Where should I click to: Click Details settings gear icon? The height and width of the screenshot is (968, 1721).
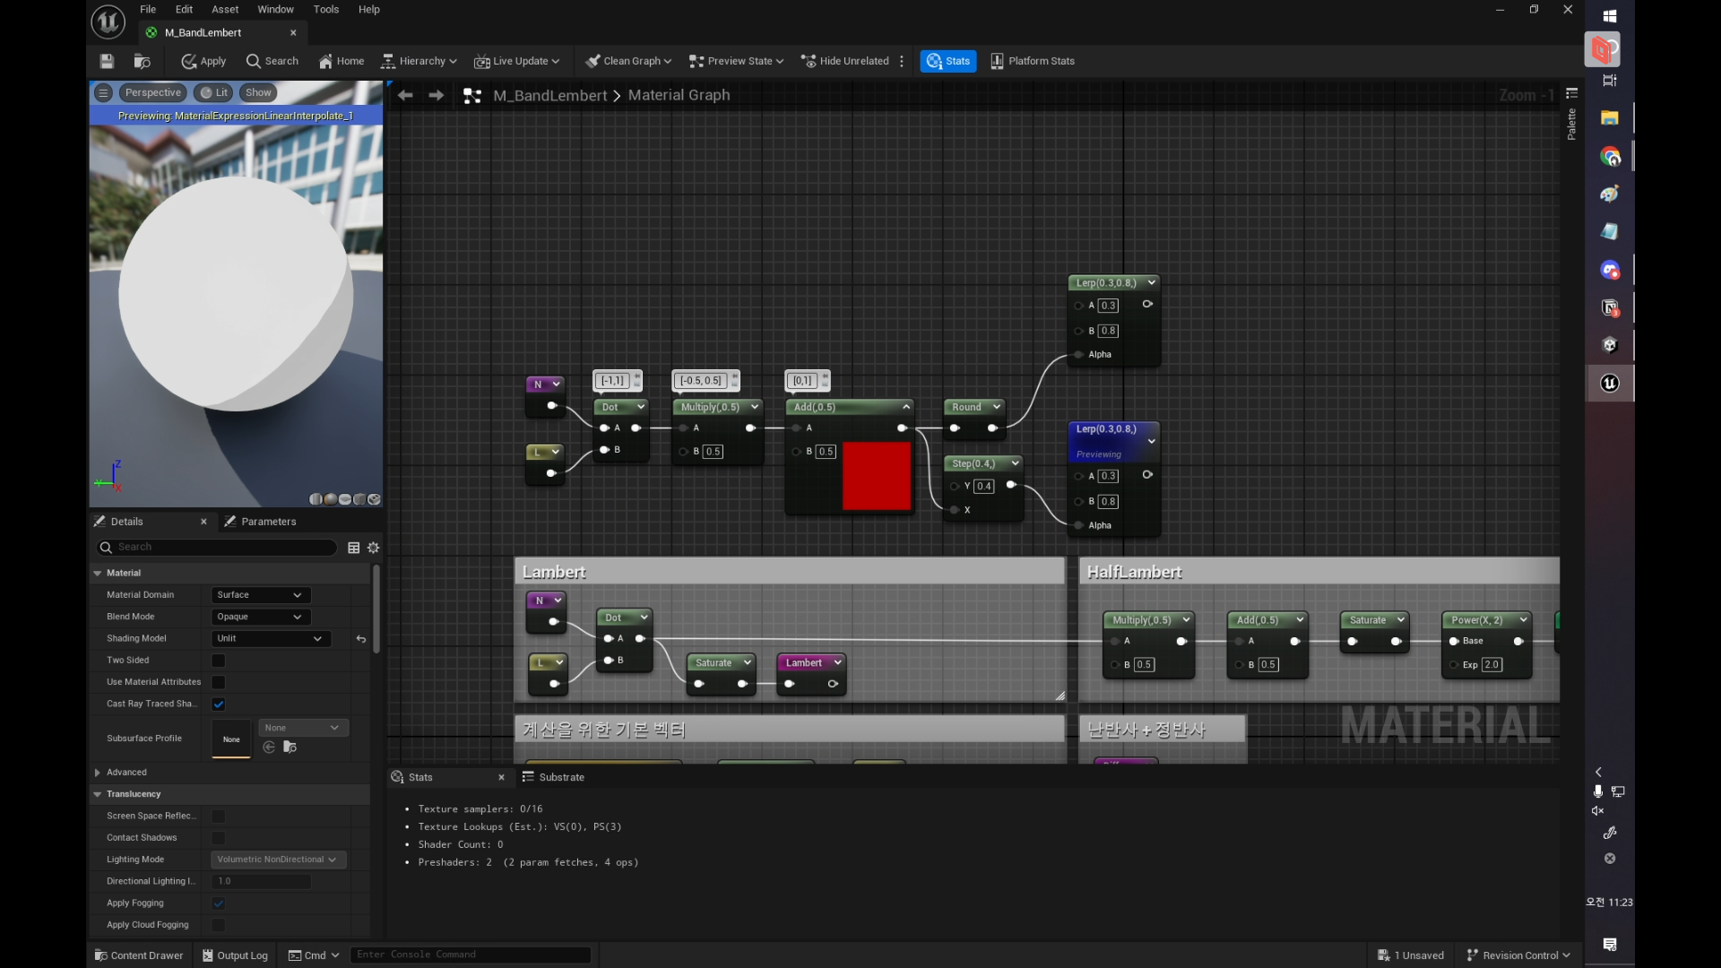pos(374,548)
